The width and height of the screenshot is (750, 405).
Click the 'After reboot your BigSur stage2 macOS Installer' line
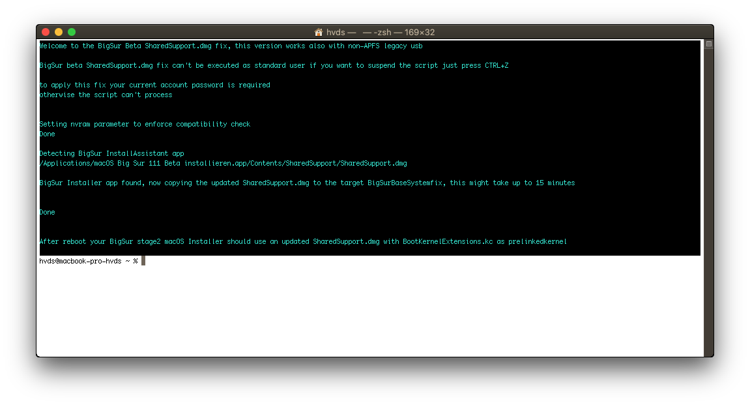click(303, 242)
